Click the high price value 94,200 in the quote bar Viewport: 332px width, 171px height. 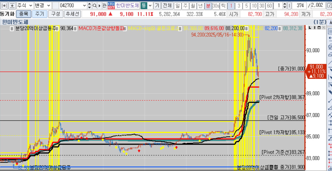[x=291, y=14]
